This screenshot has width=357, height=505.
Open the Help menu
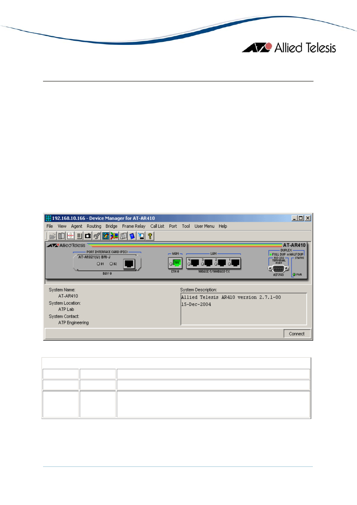[x=223, y=226]
